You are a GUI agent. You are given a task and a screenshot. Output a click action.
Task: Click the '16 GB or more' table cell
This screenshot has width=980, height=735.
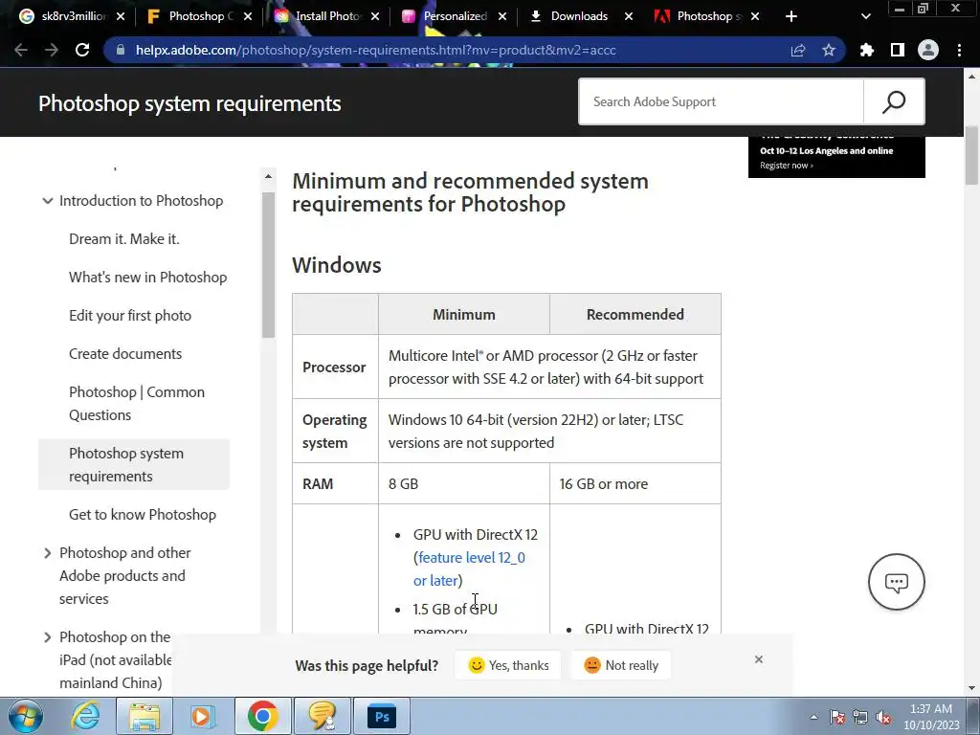(635, 483)
